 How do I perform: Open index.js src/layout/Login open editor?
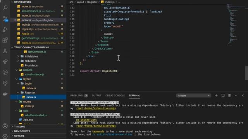[38, 15]
